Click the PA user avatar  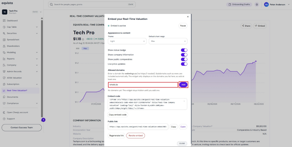coord(266,4)
